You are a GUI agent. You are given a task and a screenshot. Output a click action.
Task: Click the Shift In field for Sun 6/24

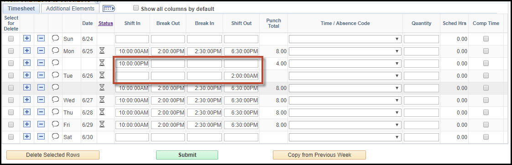(132, 39)
